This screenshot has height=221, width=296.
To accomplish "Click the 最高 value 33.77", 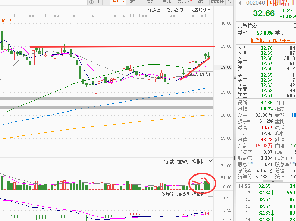I will point(267,128).
